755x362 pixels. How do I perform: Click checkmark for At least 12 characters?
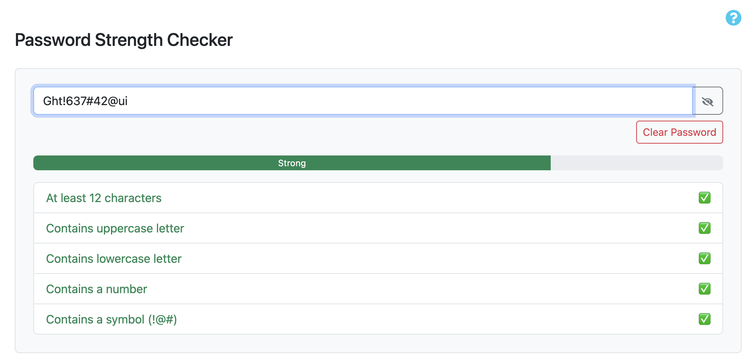[704, 198]
